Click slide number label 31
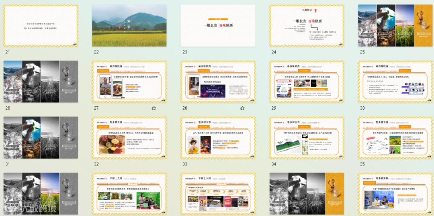The width and height of the screenshot is (434, 216). 8,164
